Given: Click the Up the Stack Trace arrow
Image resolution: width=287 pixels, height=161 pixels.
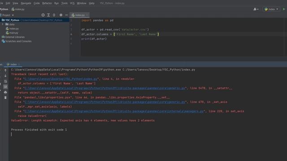Looking at the screenshot, I should click(5, 70).
